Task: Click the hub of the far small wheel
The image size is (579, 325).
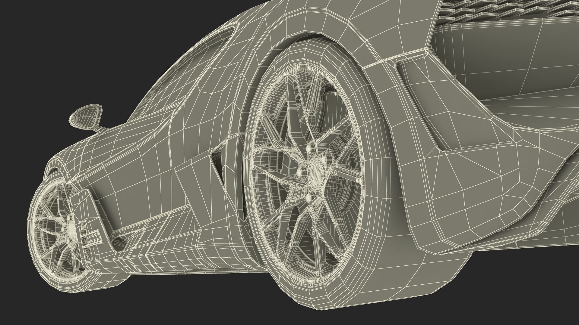Action: pos(71,231)
